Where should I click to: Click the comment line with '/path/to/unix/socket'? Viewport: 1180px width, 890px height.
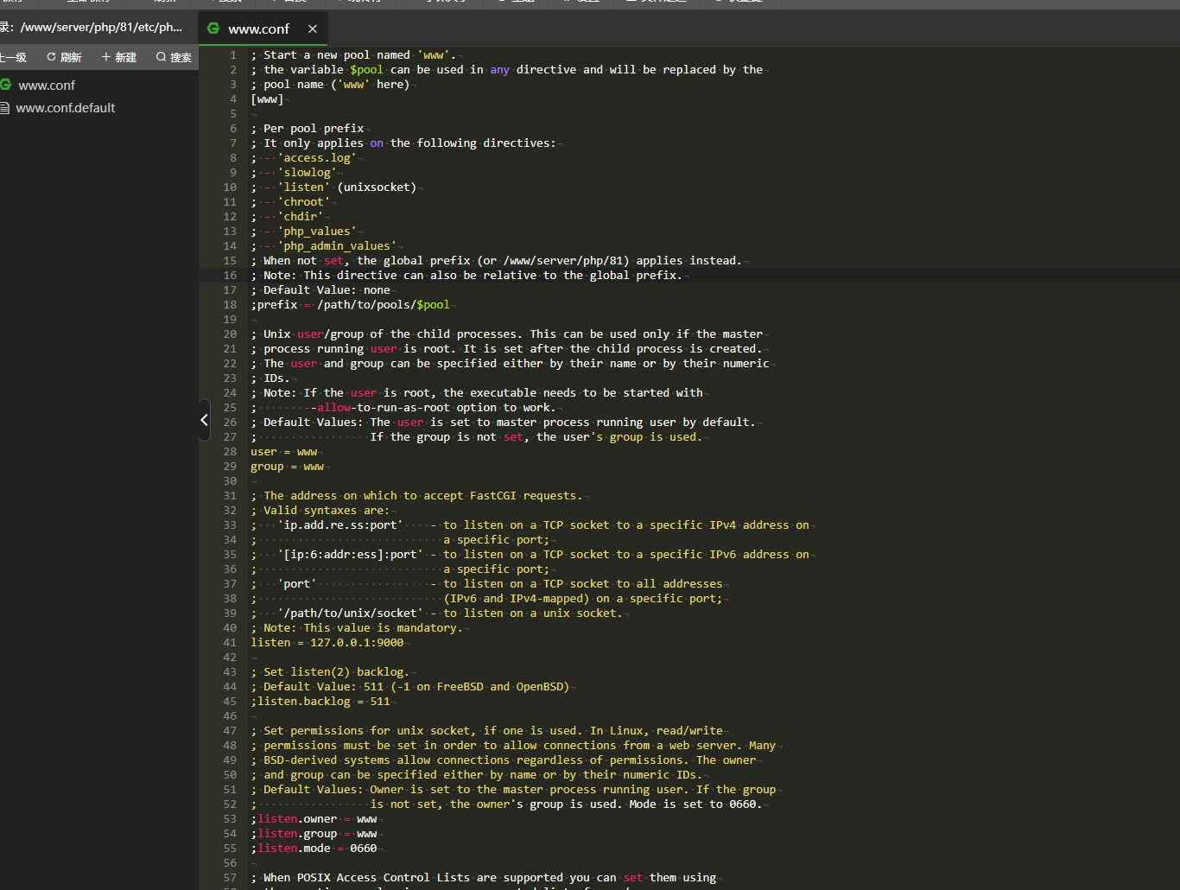pos(436,613)
